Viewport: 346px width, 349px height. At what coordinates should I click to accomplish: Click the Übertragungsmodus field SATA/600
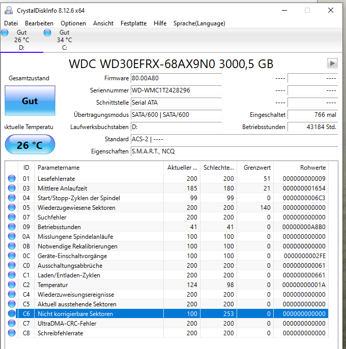tap(176, 115)
